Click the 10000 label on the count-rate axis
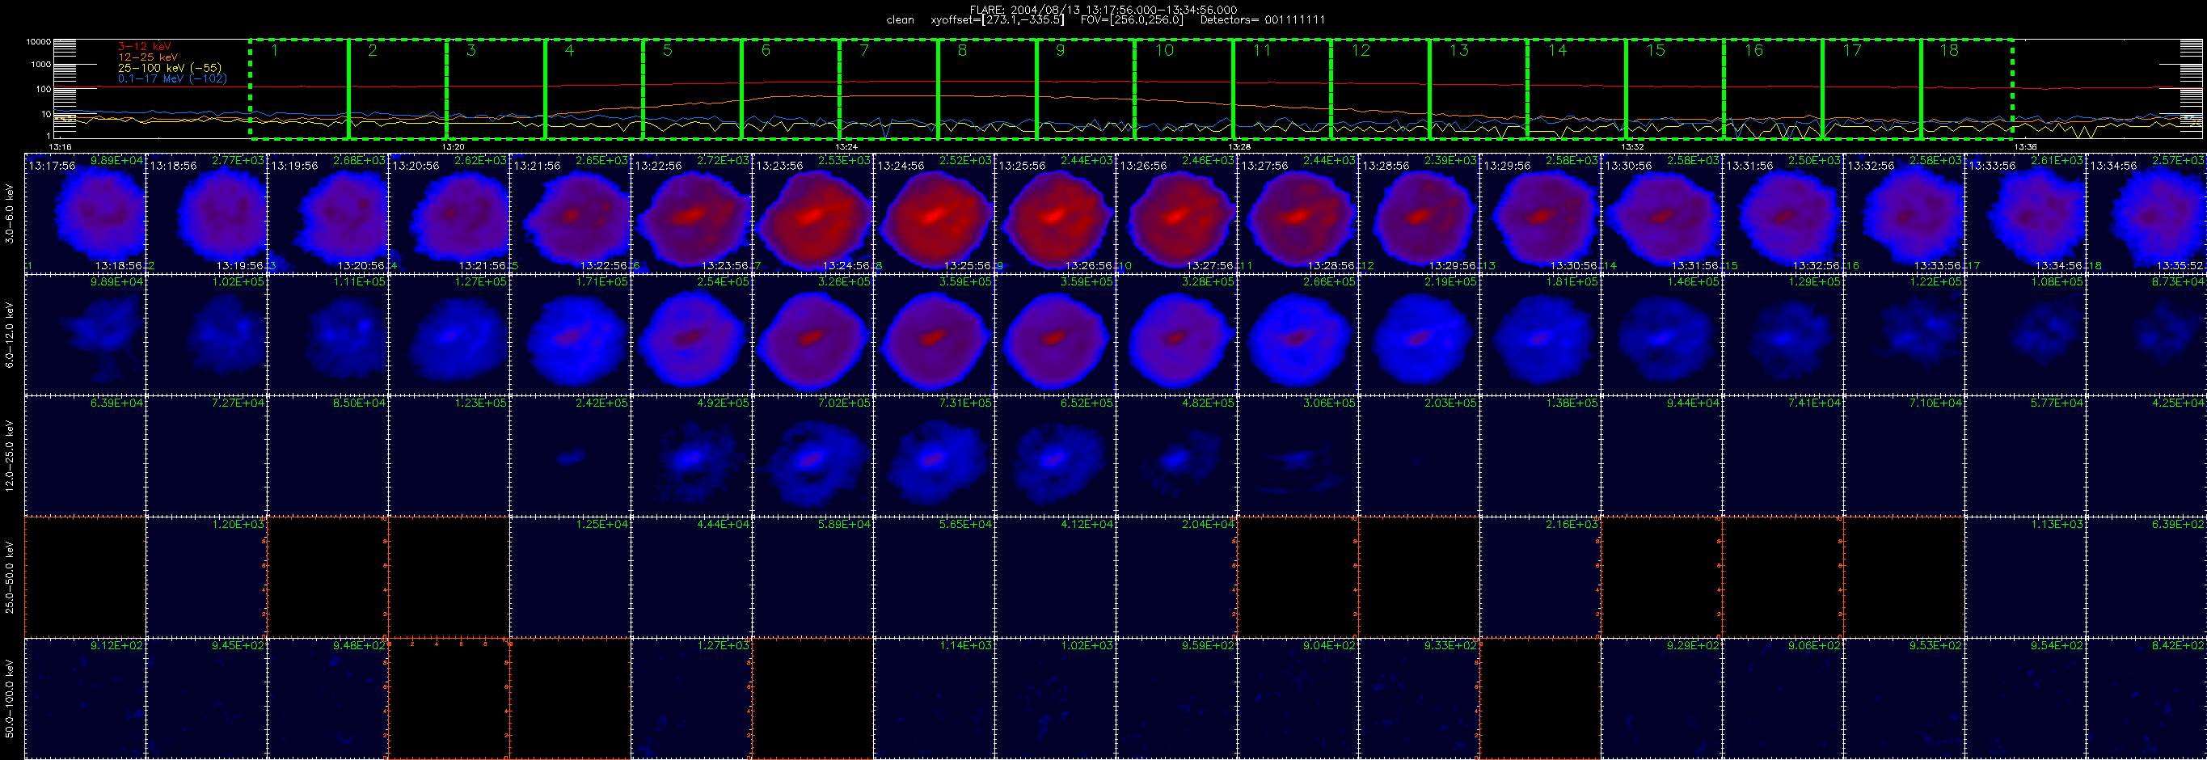This screenshot has width=2207, height=760. [x=39, y=42]
